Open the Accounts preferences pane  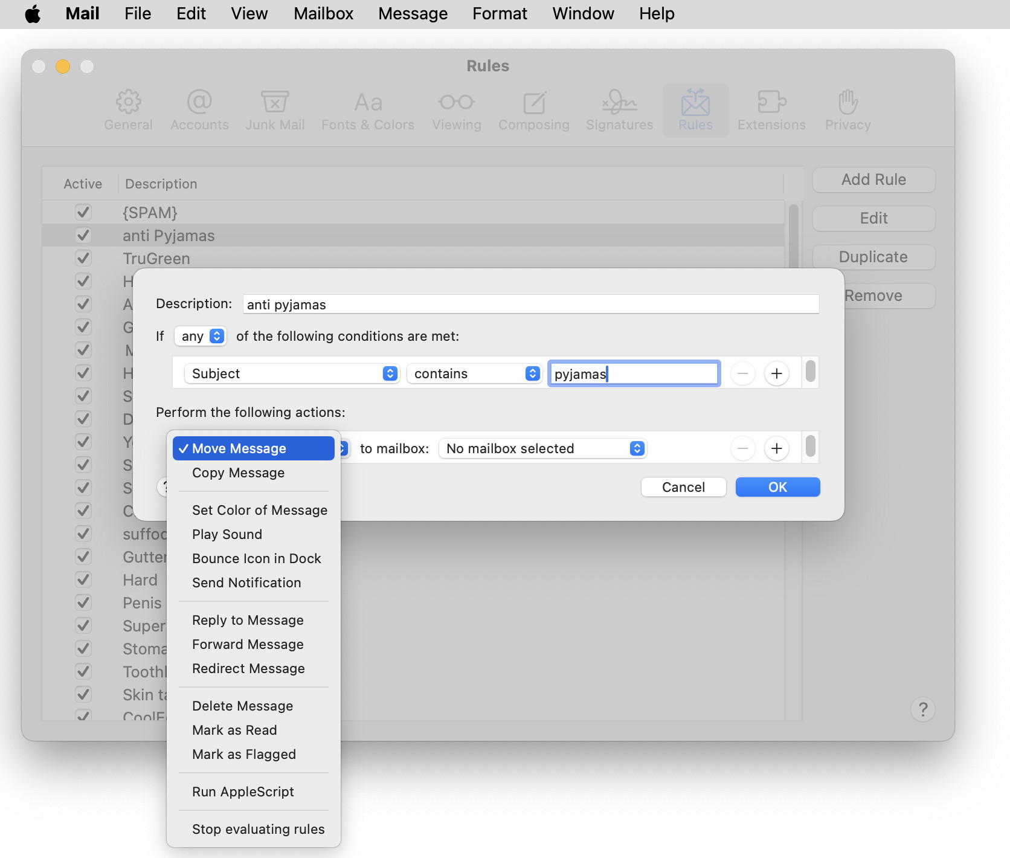199,111
